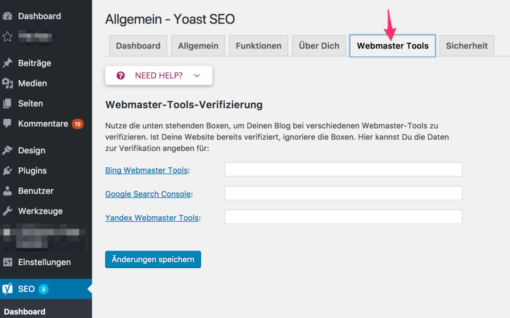Expand the NEED HELP? panel
The width and height of the screenshot is (510, 318).
coord(159,75)
